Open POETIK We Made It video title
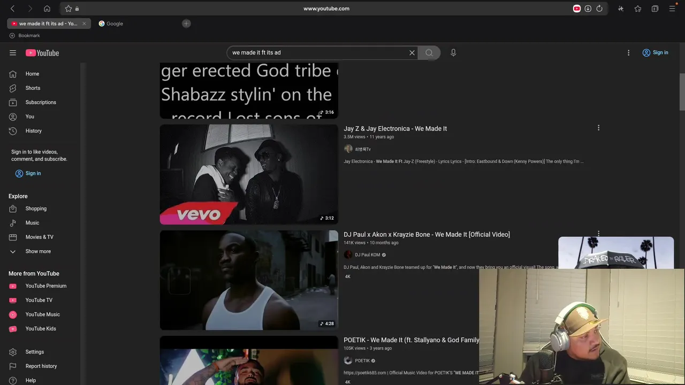The width and height of the screenshot is (685, 385). (411, 340)
